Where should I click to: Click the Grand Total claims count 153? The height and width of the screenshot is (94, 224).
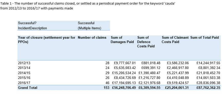coord(106,88)
